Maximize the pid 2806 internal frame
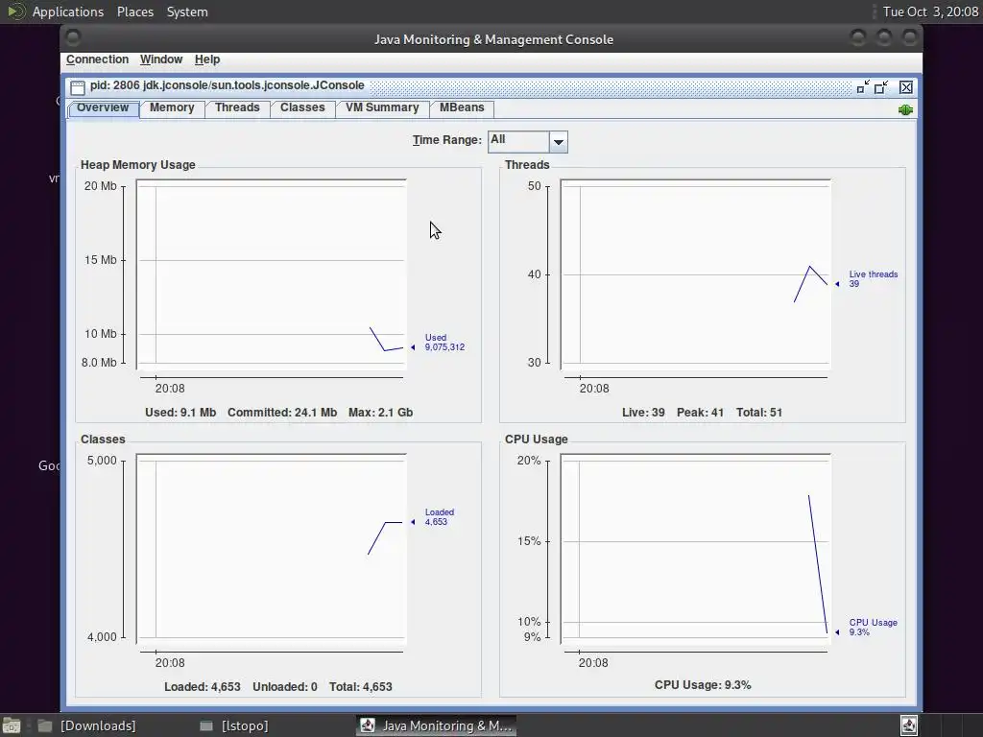Image resolution: width=983 pixels, height=737 pixels. pos(881,87)
